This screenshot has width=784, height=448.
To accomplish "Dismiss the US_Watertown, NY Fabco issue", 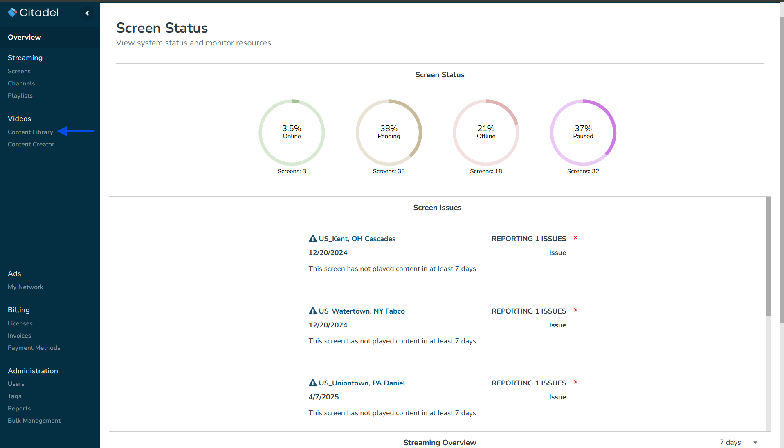I will pos(575,310).
